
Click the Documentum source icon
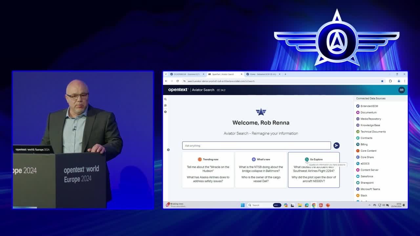click(x=358, y=112)
